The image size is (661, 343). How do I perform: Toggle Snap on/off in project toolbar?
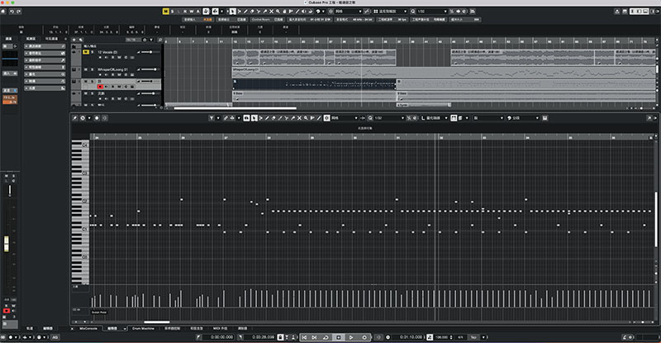331,12
